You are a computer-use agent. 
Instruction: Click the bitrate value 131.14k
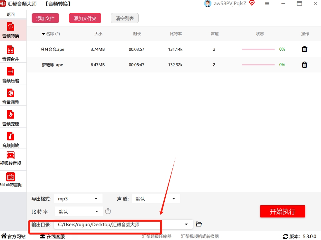click(175, 49)
